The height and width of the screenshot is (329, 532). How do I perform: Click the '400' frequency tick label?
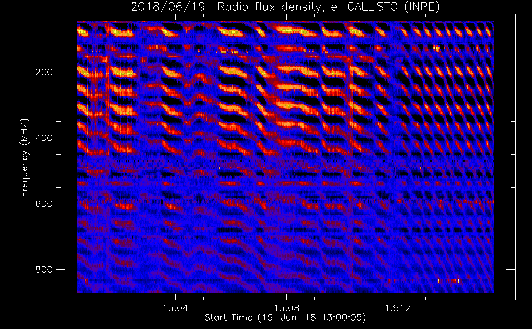(x=44, y=138)
